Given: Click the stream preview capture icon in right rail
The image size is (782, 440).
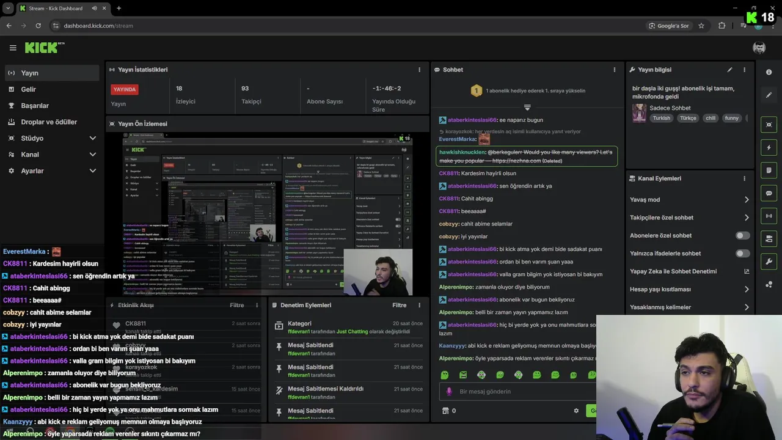Looking at the screenshot, I should 769,125.
